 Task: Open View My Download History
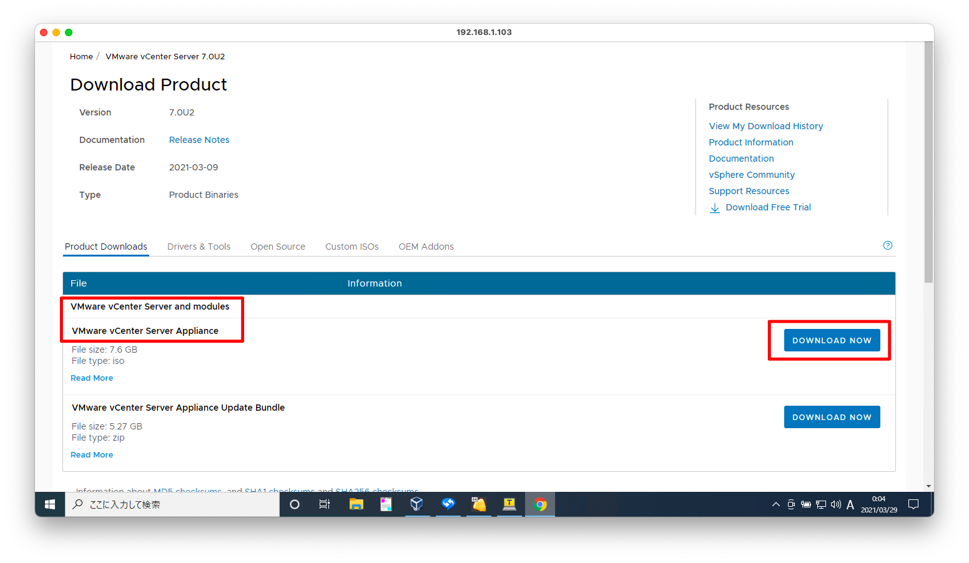tap(765, 126)
